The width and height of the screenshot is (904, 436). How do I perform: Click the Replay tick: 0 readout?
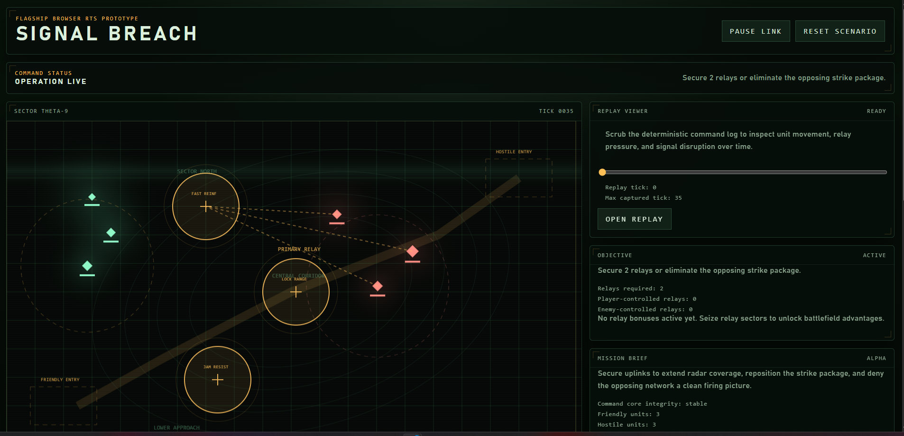(631, 187)
